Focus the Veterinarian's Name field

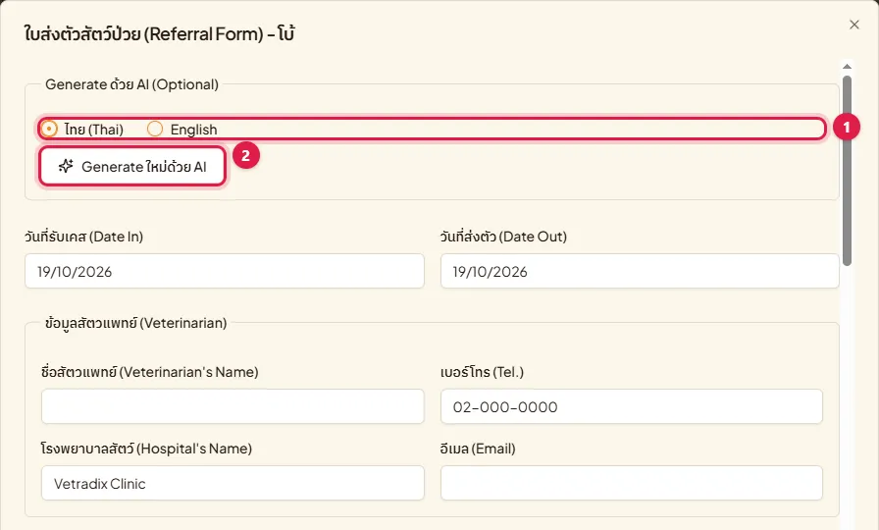tap(233, 406)
